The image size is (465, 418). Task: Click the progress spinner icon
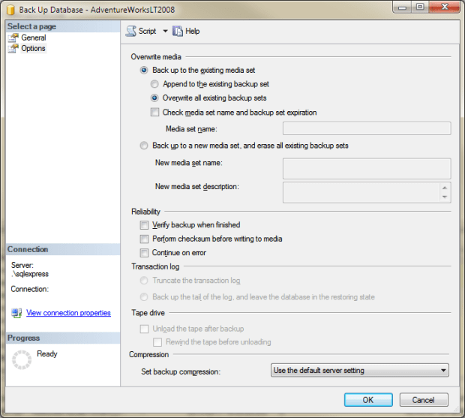pos(22,360)
